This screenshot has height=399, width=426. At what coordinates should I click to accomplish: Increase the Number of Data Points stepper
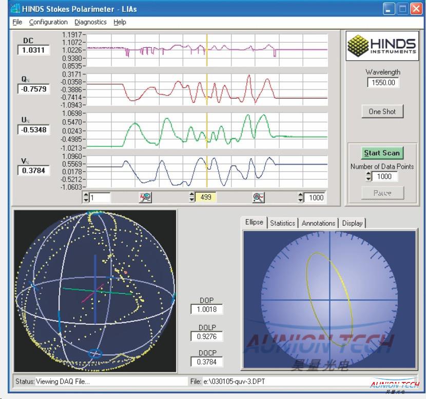tap(369, 174)
